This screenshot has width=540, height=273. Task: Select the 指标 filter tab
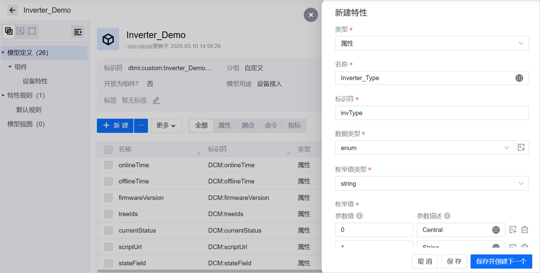(x=294, y=126)
